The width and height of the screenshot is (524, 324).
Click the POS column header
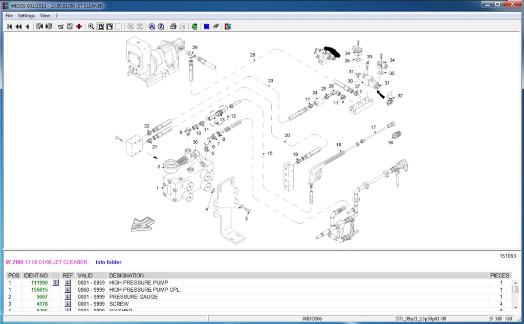[x=14, y=275]
